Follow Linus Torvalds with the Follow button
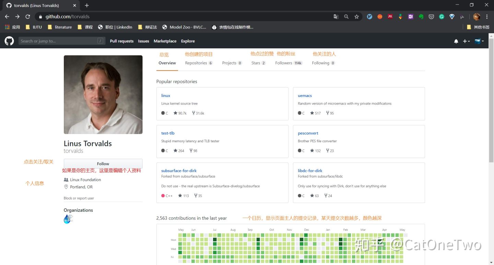Image resolution: width=494 pixels, height=265 pixels. coord(103,164)
